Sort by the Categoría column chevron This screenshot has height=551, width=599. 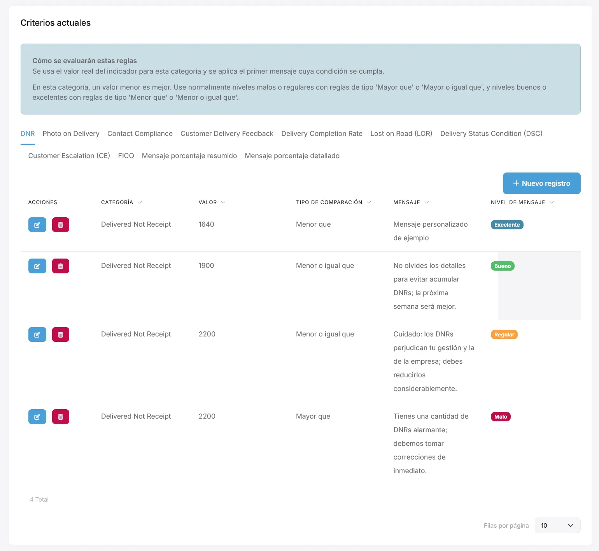140,202
